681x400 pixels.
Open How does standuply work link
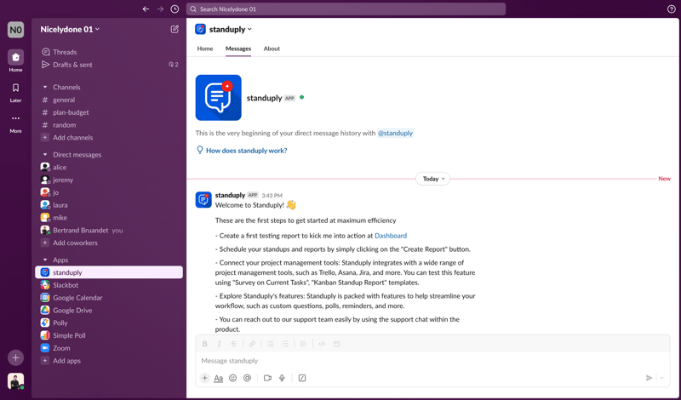(246, 151)
